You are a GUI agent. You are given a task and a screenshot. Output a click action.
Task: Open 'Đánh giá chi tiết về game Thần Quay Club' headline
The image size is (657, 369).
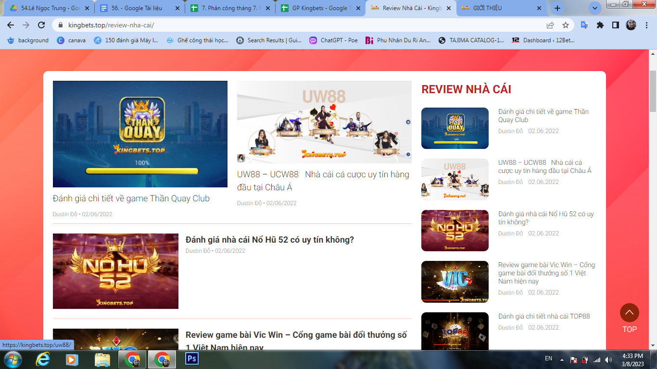click(131, 198)
